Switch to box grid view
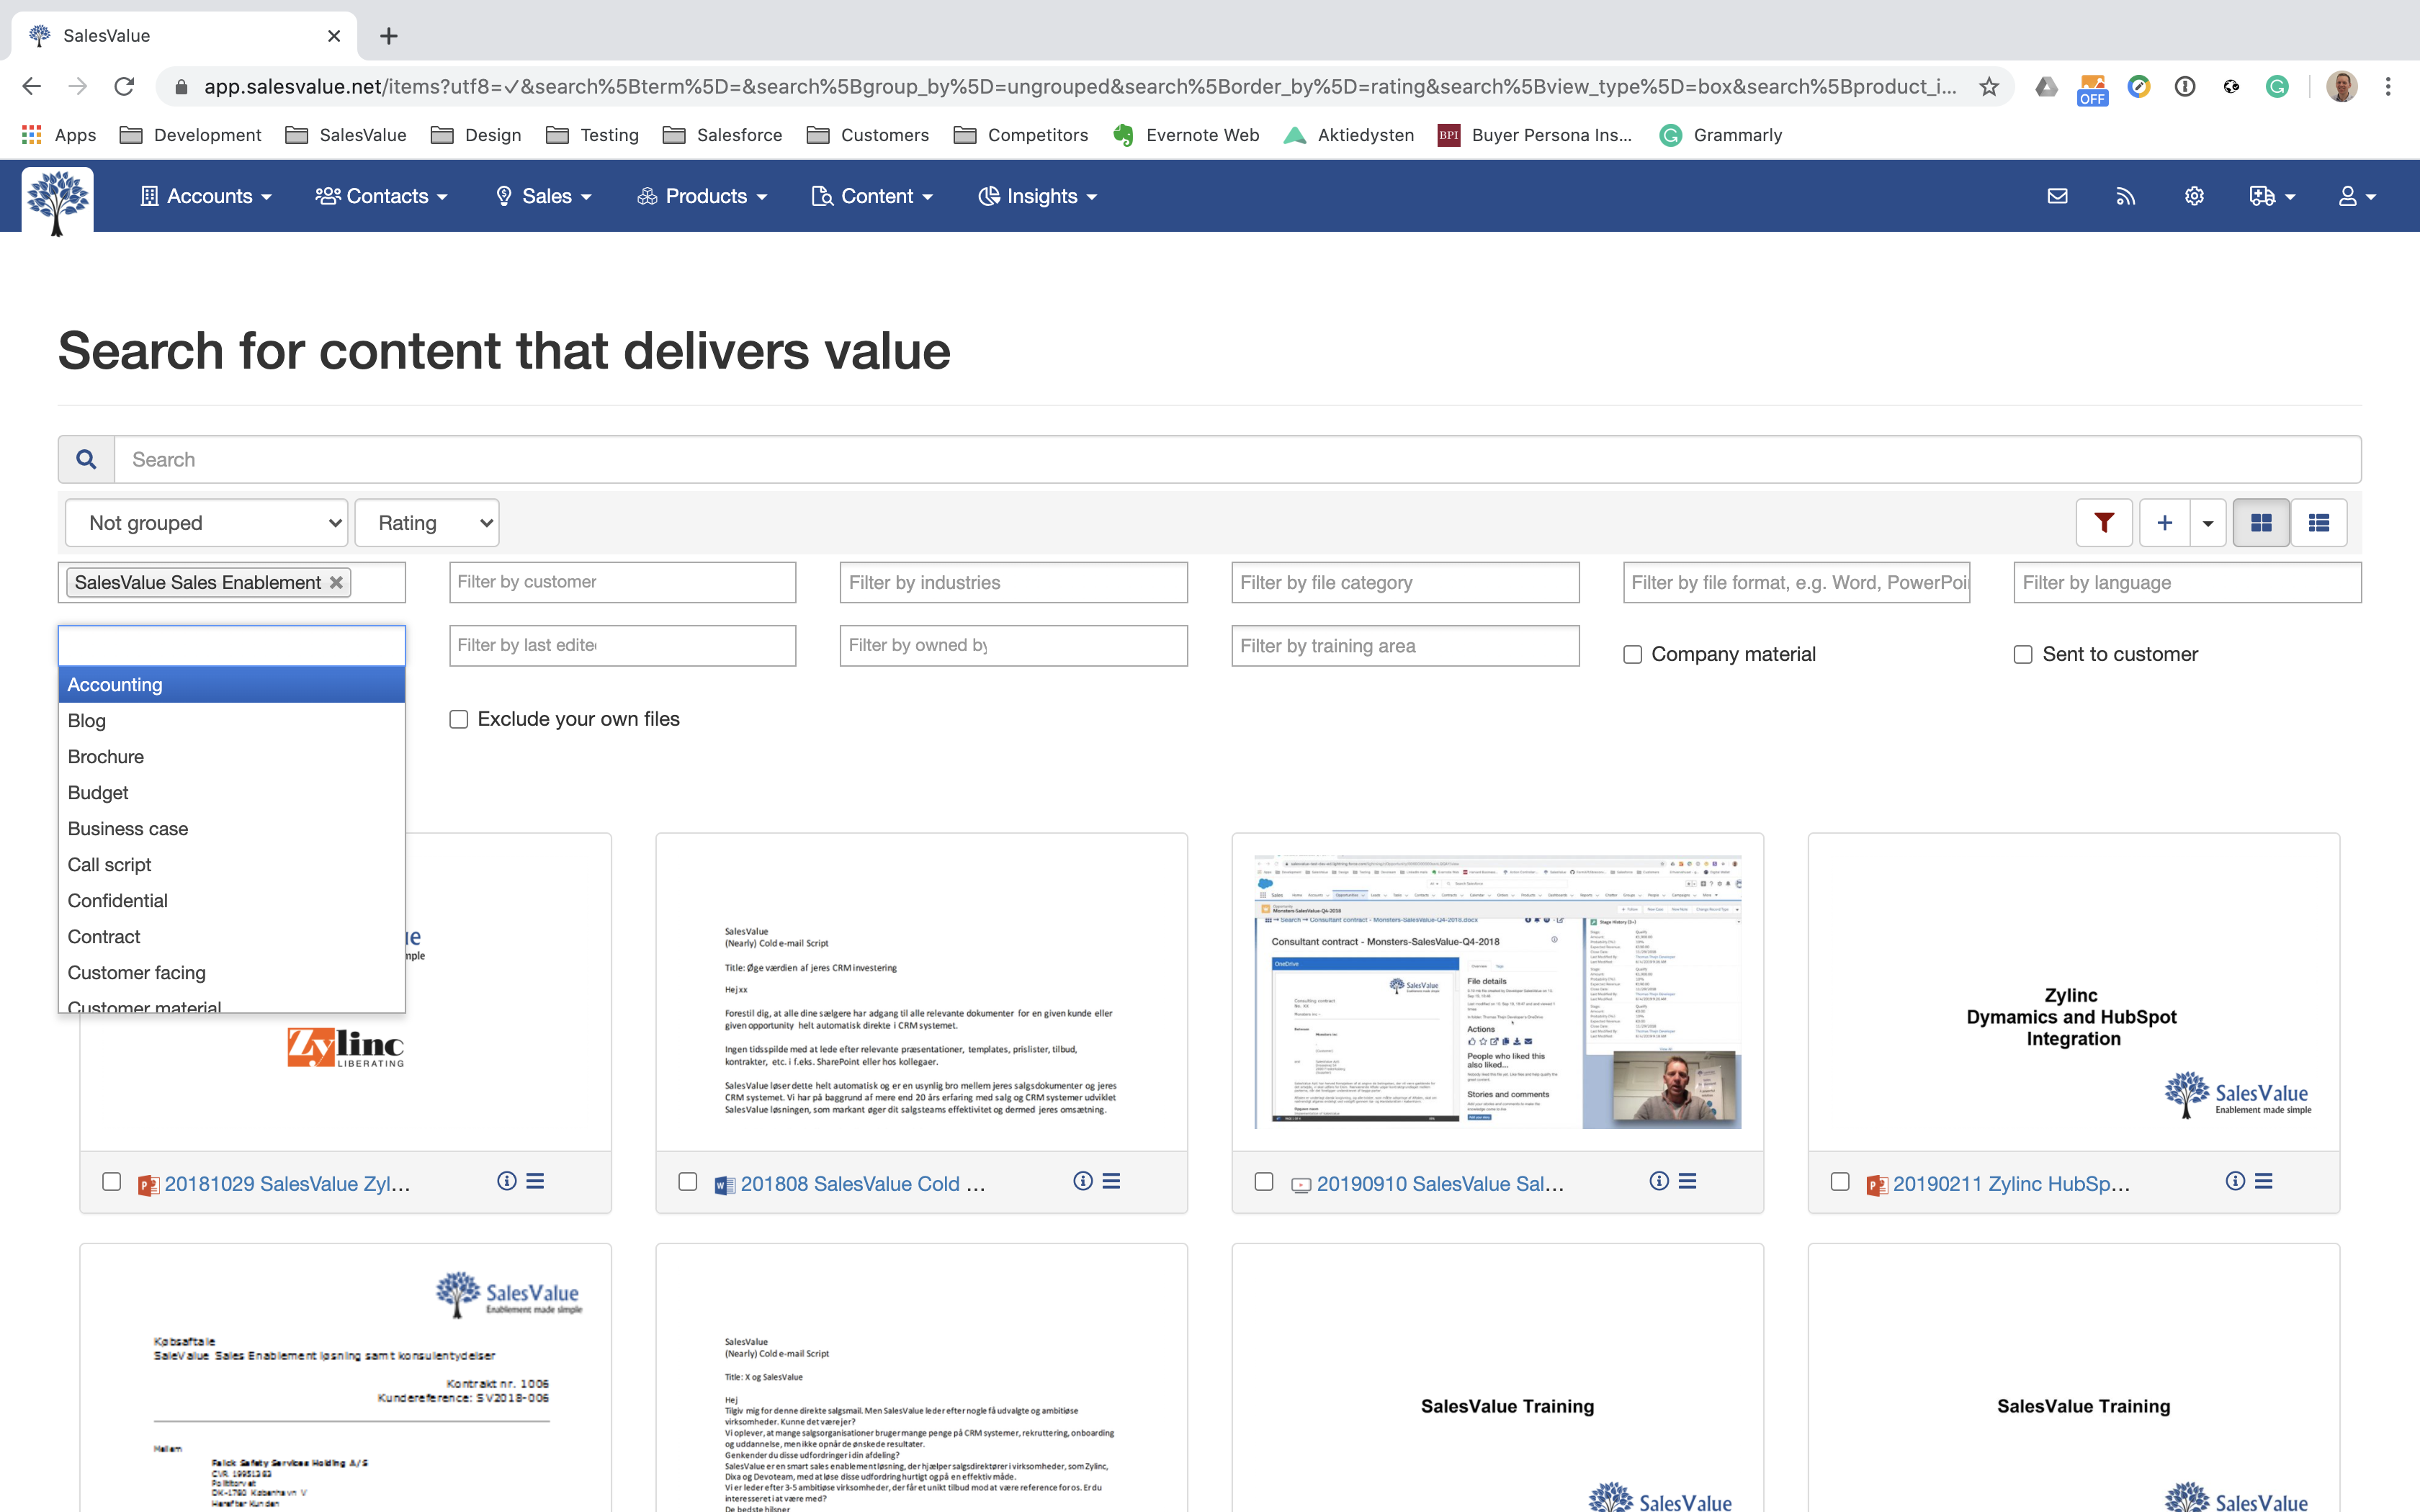Screen dimensions: 2420x1512 click(x=2260, y=523)
